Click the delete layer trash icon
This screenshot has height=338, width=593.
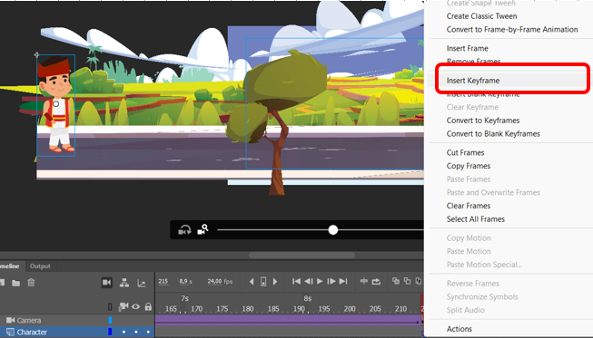(x=32, y=283)
